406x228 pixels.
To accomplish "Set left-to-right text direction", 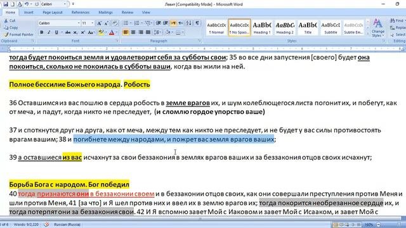I will point(173,23).
